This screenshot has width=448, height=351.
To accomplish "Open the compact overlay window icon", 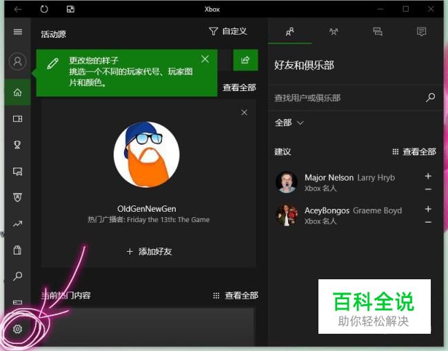I will 70,10.
